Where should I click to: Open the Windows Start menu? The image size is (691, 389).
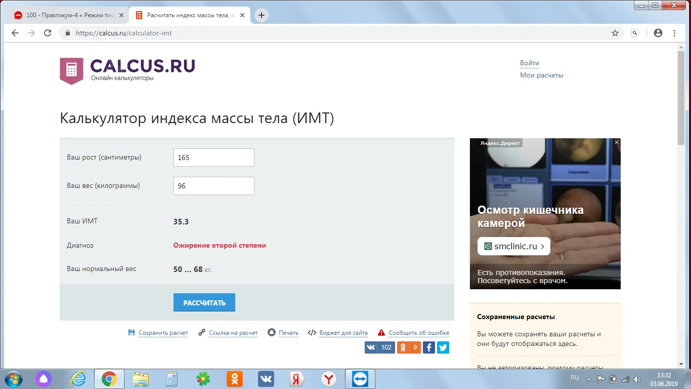click(13, 378)
